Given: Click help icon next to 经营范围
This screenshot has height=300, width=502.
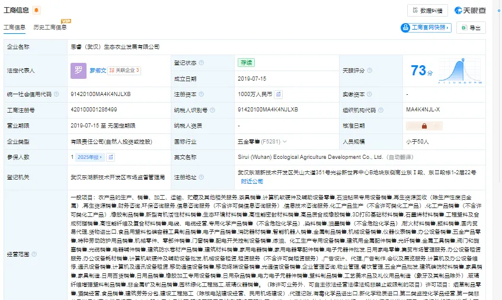Looking at the screenshot, I should [x=34, y=254].
